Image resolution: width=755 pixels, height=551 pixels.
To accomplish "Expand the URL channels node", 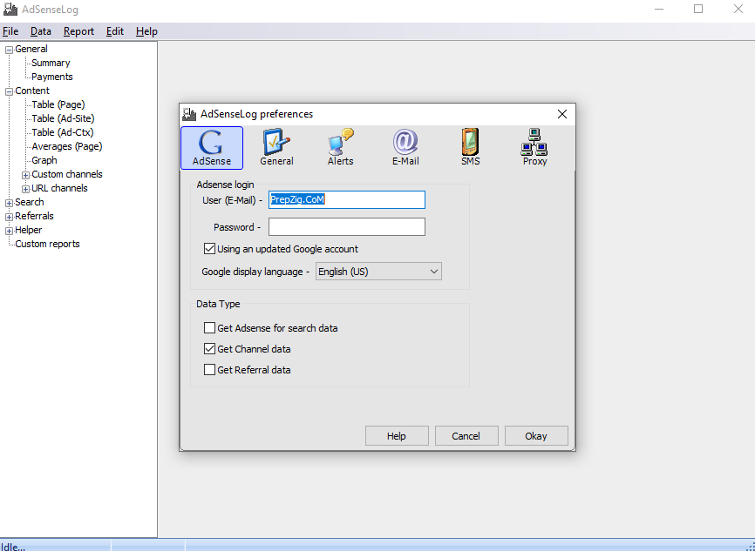I will click(x=26, y=189).
